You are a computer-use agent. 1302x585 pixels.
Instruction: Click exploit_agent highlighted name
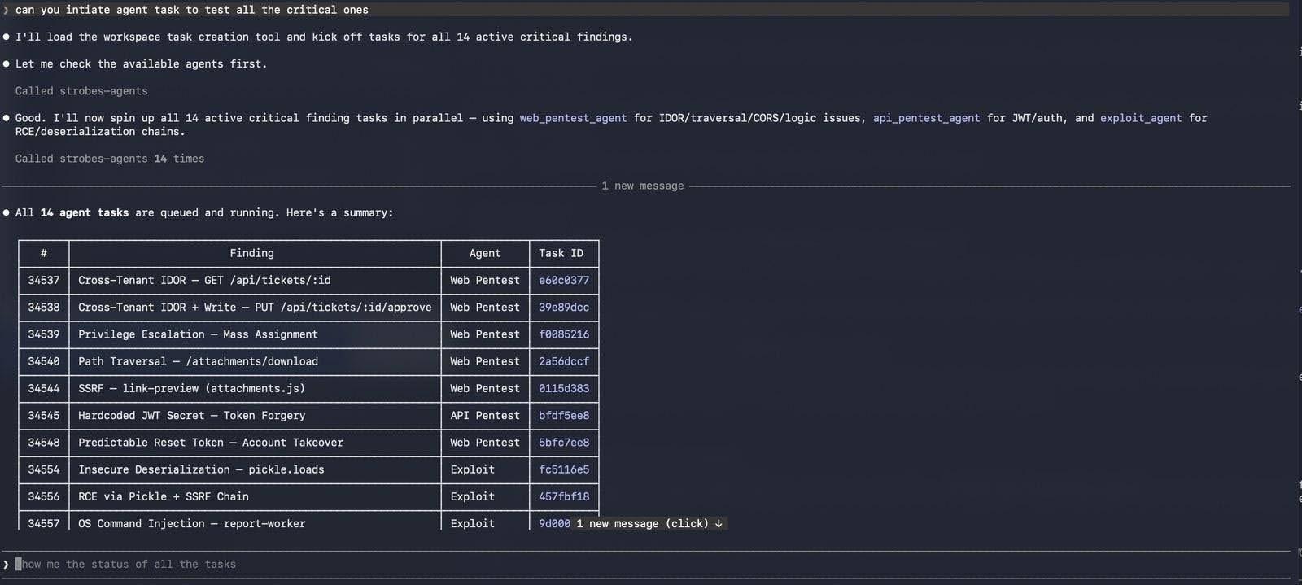(x=1141, y=118)
